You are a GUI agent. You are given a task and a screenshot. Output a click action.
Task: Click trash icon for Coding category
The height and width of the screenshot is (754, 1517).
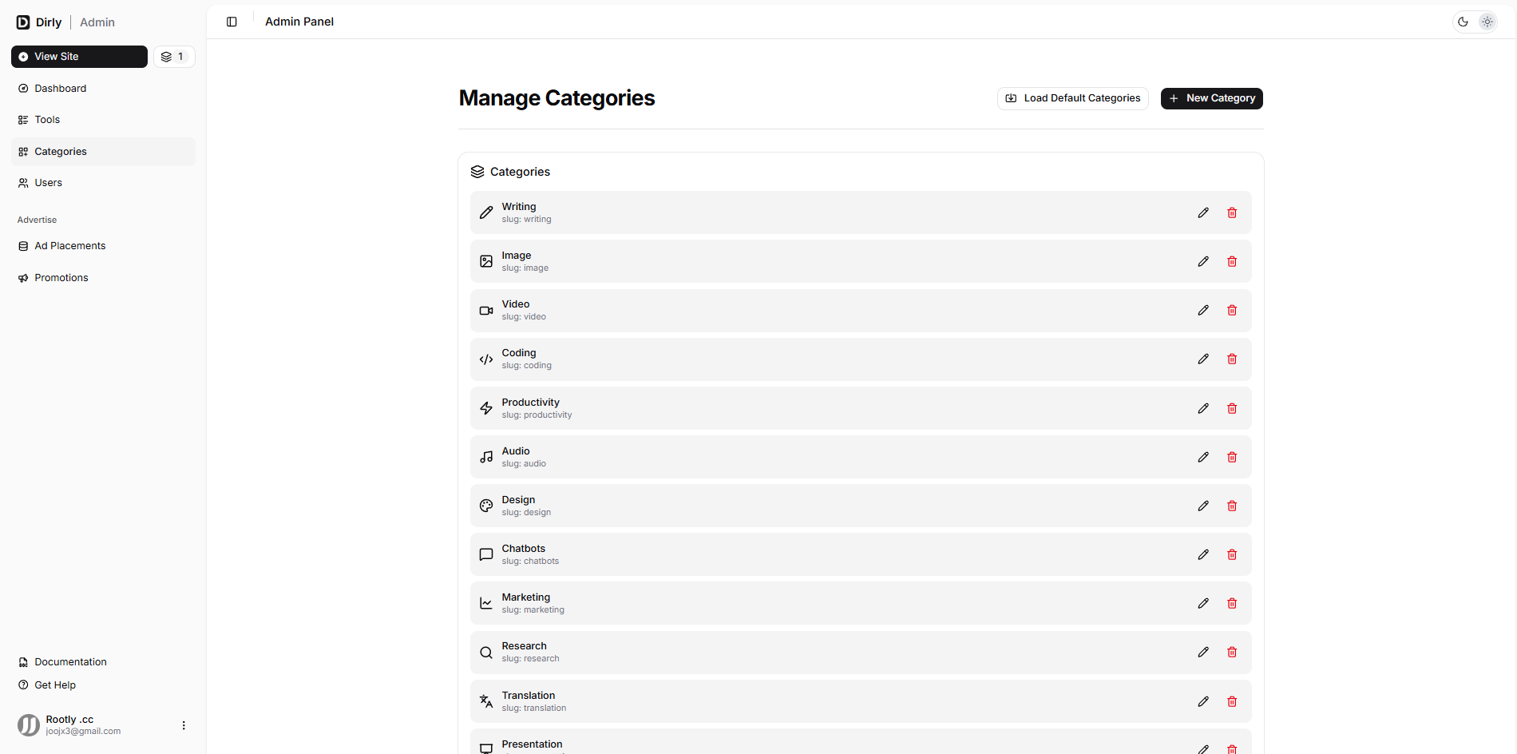click(1232, 359)
